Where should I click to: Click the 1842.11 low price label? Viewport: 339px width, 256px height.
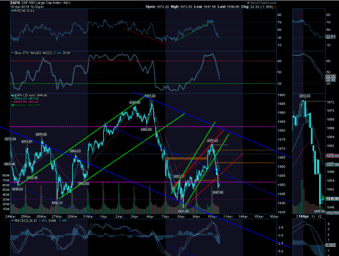click(57, 202)
